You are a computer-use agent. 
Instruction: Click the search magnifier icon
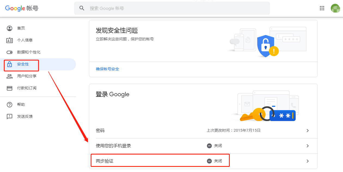point(82,8)
